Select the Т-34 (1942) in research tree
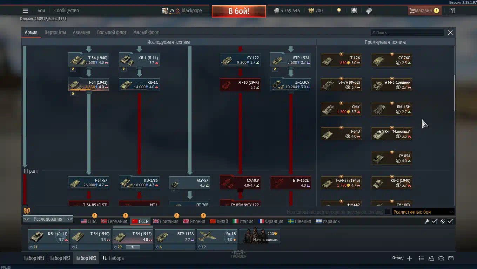This screenshot has height=269, width=477. click(89, 84)
